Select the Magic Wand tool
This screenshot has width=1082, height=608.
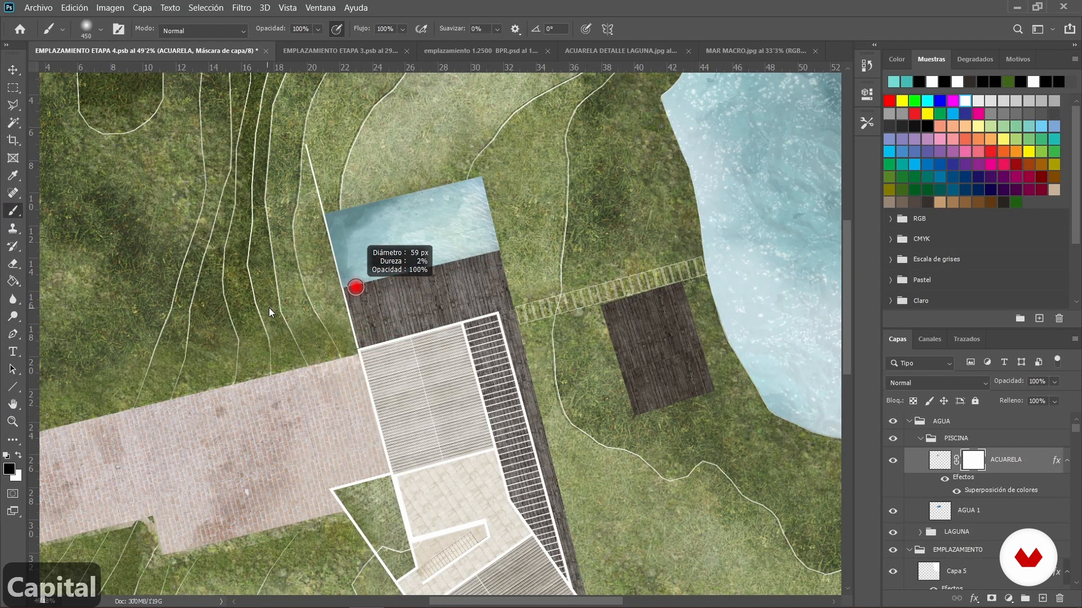click(x=13, y=123)
